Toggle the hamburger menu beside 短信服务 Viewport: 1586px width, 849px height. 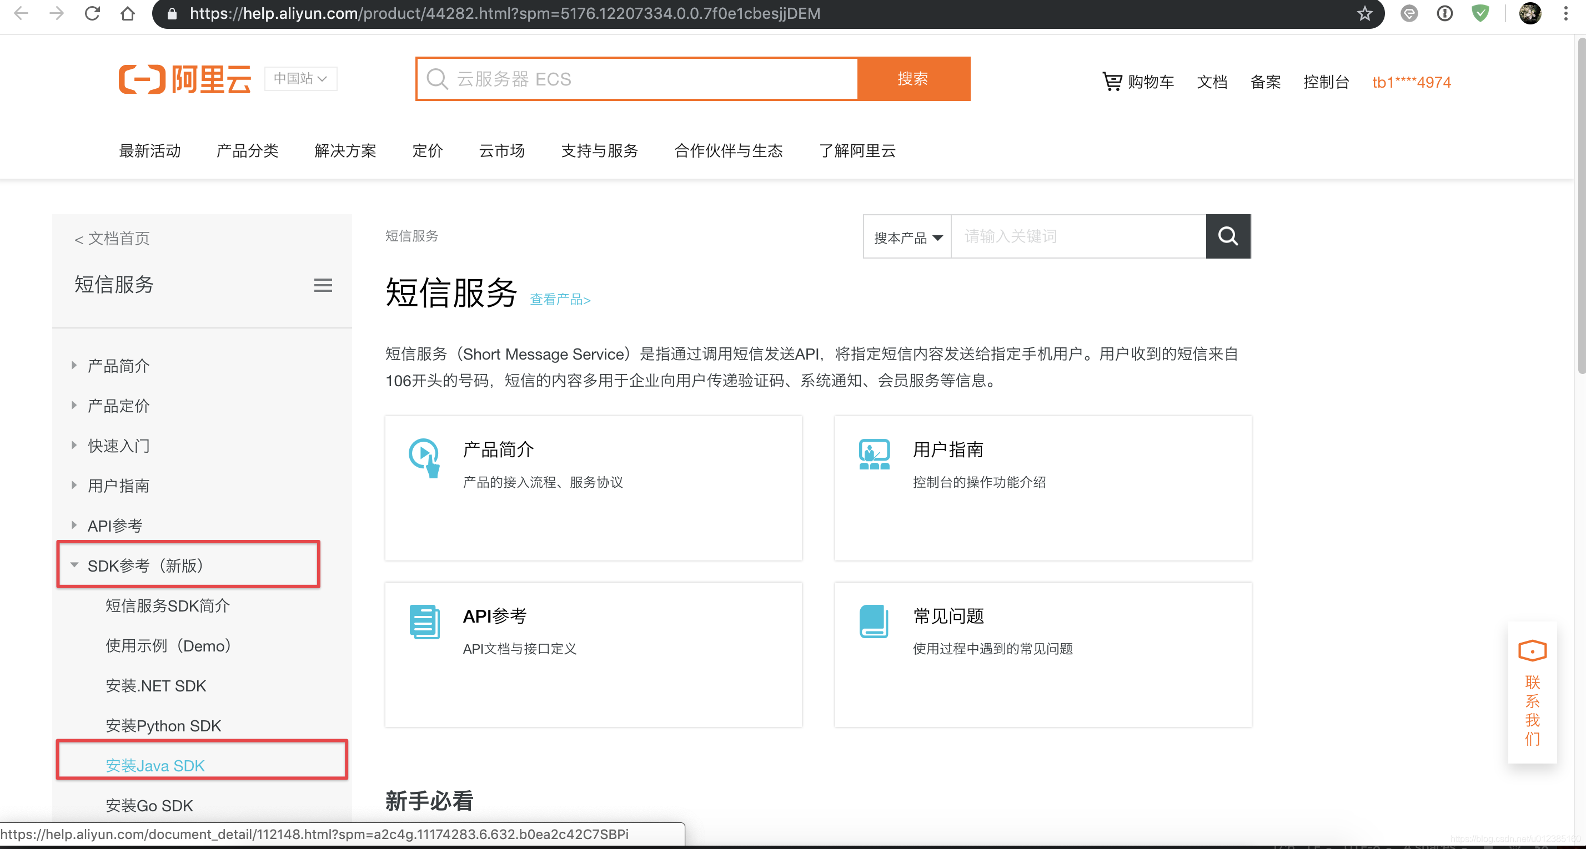pyautogui.click(x=323, y=285)
